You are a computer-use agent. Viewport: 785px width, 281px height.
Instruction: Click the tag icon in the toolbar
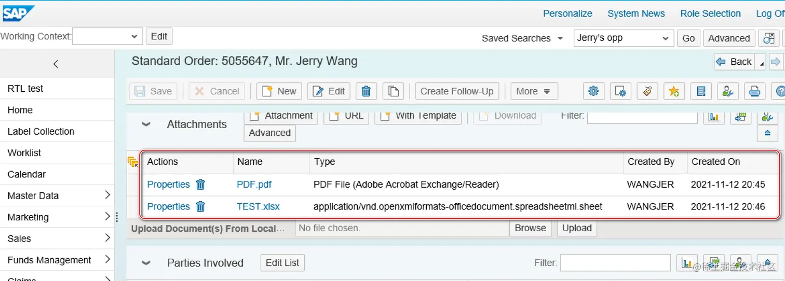click(x=647, y=91)
